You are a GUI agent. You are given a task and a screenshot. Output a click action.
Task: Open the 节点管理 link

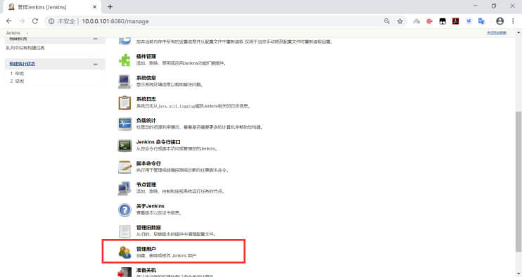click(x=146, y=185)
